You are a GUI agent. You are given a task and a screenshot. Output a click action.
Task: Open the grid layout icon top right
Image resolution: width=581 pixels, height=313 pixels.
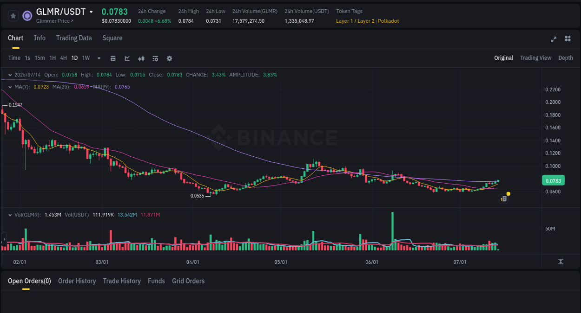click(x=568, y=39)
